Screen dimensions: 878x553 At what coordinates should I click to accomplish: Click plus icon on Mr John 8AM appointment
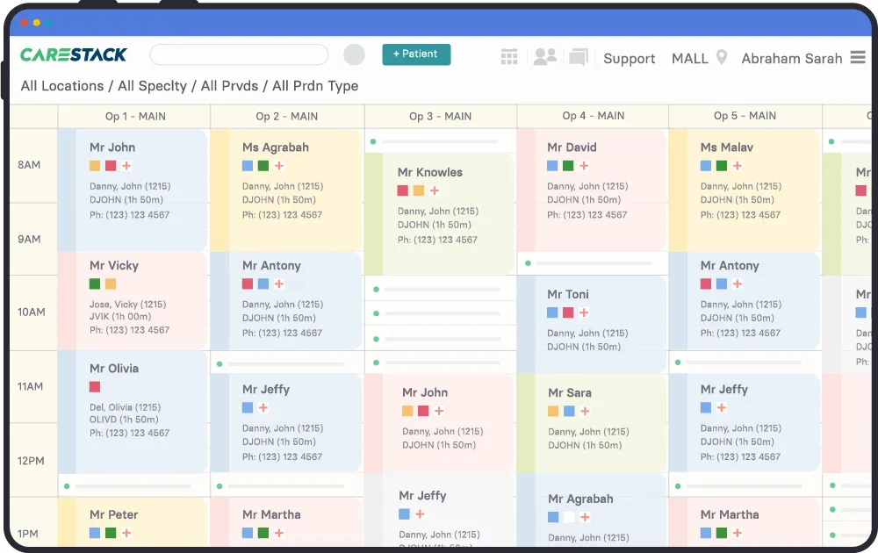[126, 166]
